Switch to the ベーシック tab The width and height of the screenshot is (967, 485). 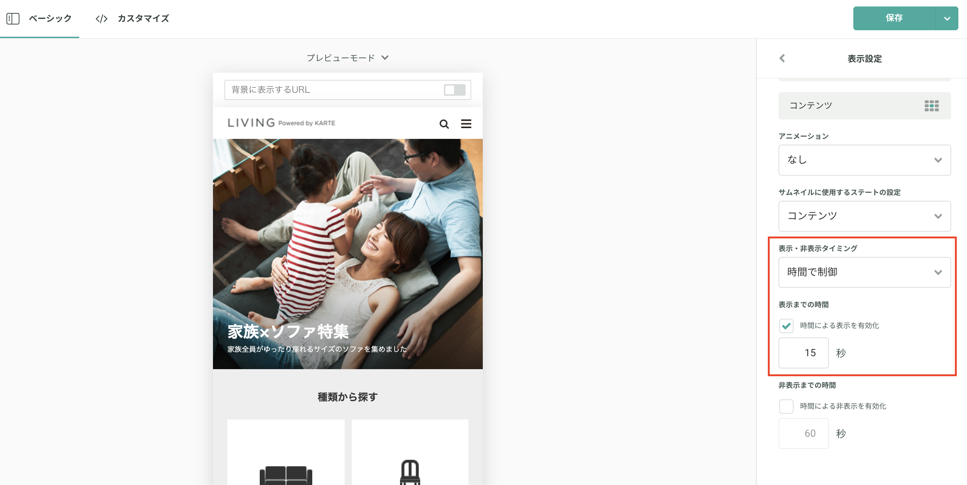[50, 18]
